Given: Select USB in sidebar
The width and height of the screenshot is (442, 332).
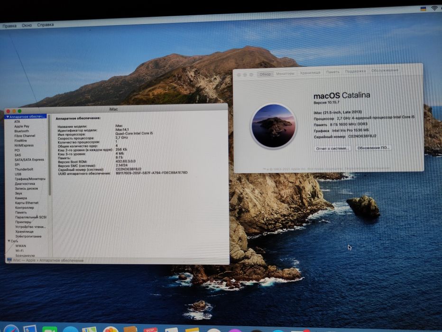Looking at the screenshot, I should click(x=18, y=174).
